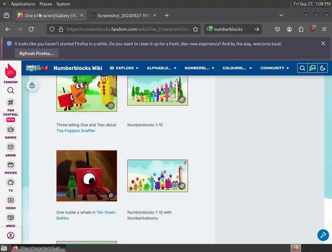Open Firefox account icon
The height and width of the screenshot is (252, 332).
(289, 29)
